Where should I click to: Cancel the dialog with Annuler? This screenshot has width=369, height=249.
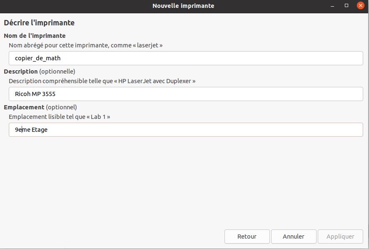pyautogui.click(x=294, y=237)
